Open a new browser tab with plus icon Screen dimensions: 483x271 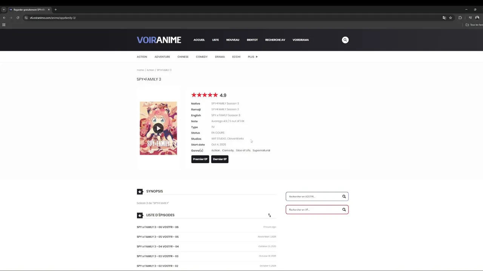55,9
